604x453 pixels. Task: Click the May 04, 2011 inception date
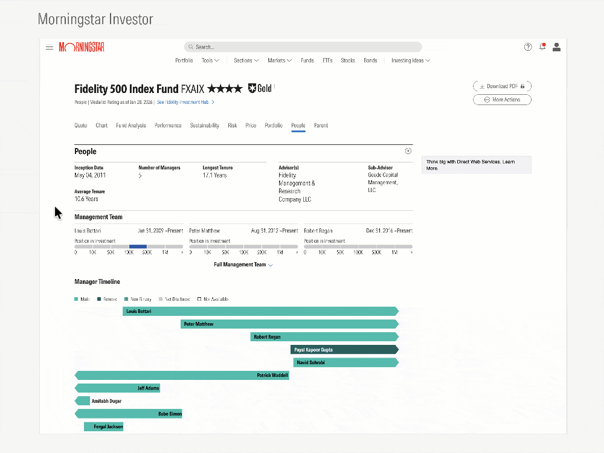[90, 175]
